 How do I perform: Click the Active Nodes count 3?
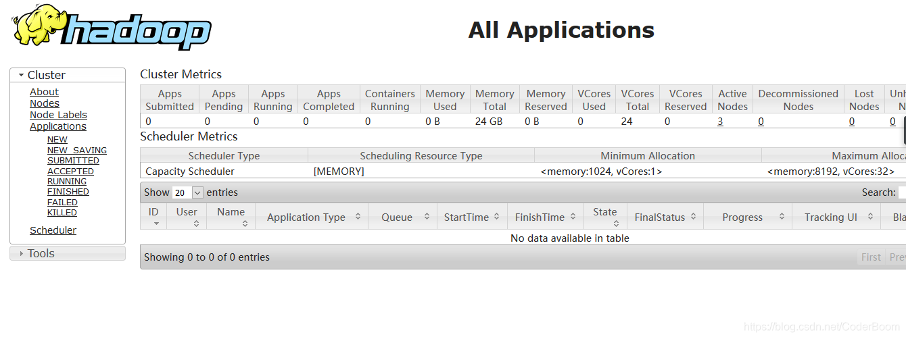[720, 122]
